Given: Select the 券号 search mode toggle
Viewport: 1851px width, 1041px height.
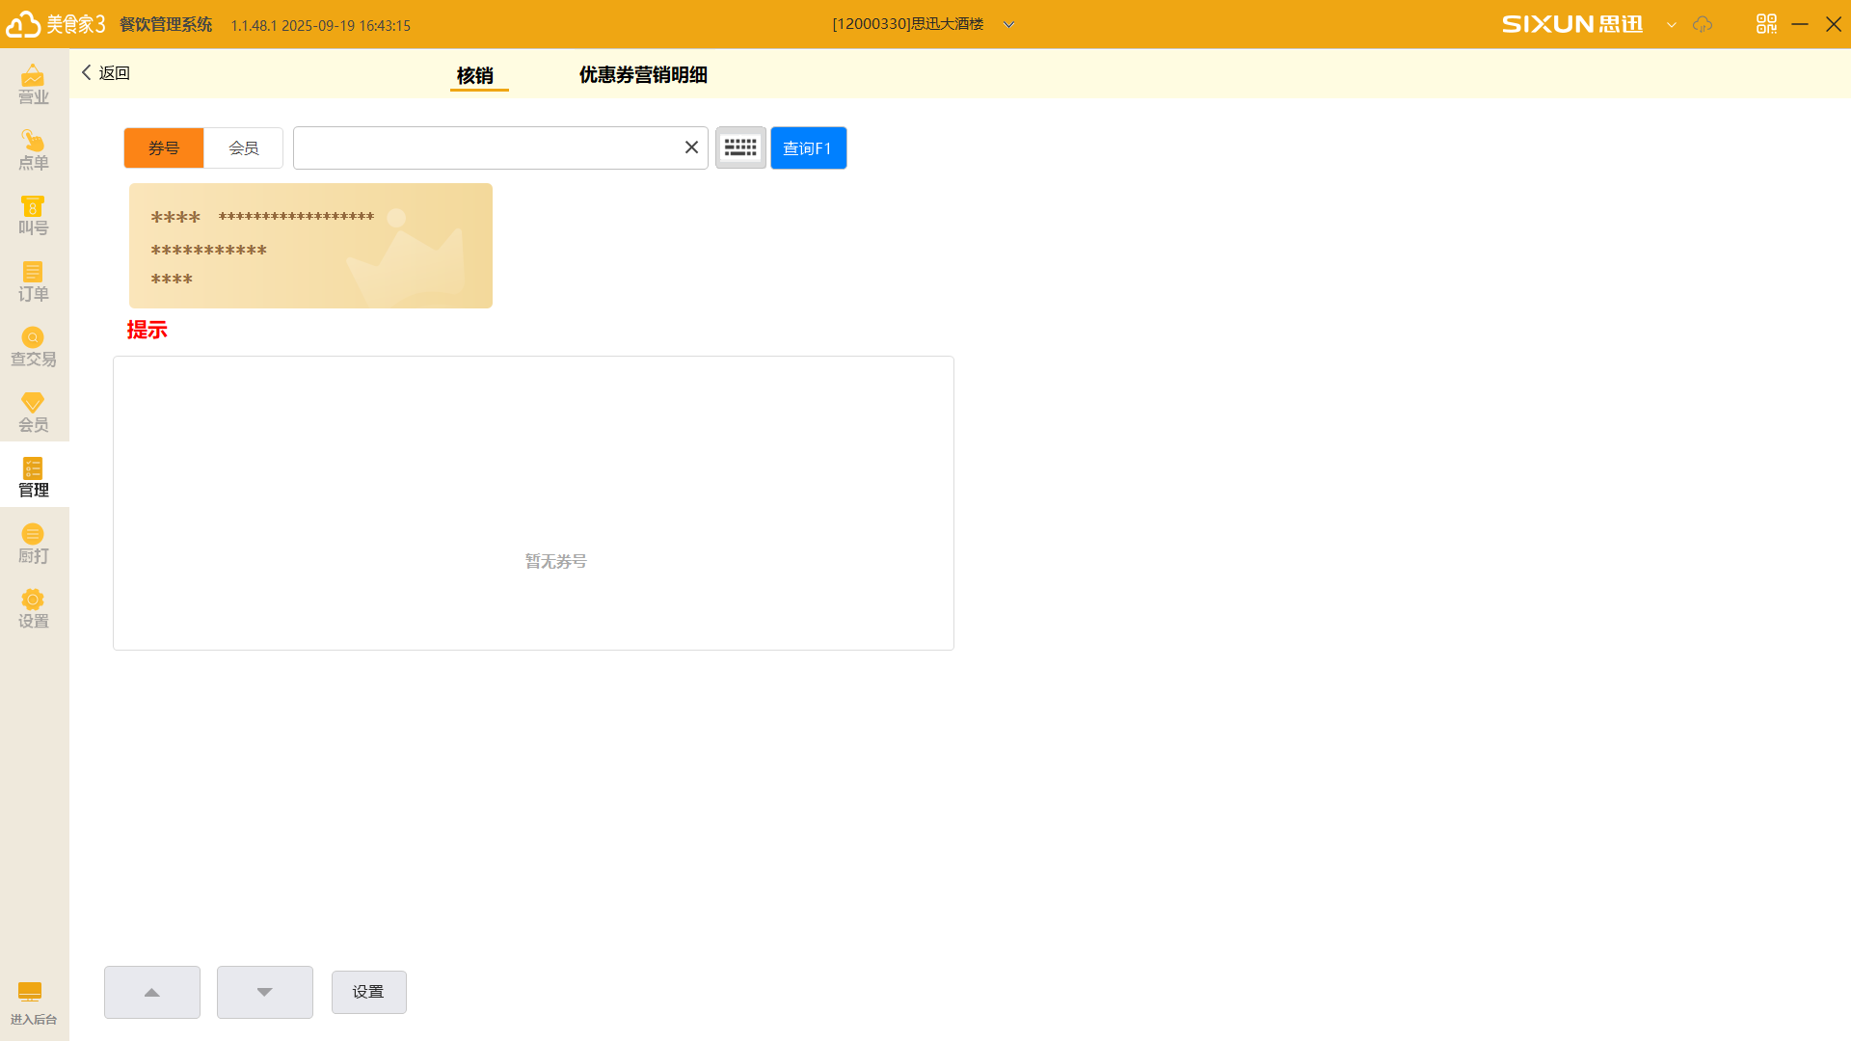Looking at the screenshot, I should [164, 147].
